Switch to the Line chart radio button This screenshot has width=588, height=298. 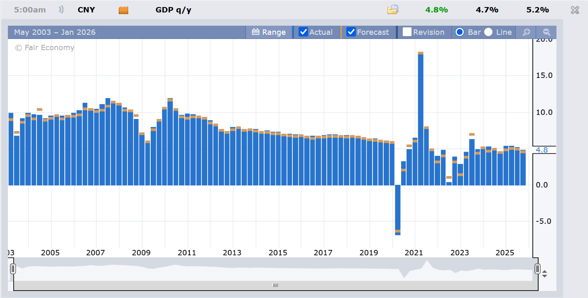point(488,32)
